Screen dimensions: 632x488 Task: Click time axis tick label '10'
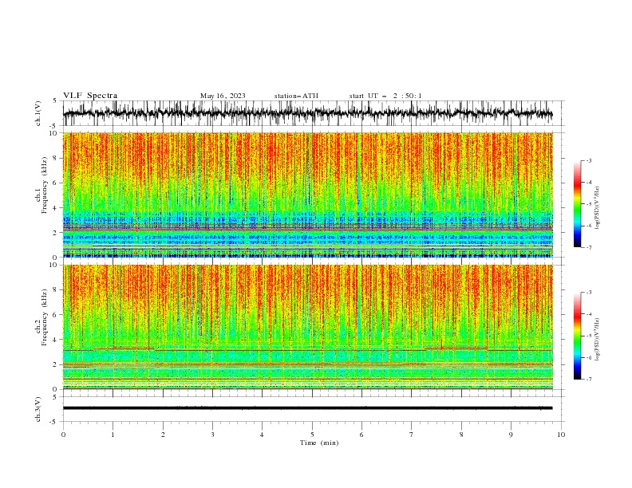[x=561, y=435]
